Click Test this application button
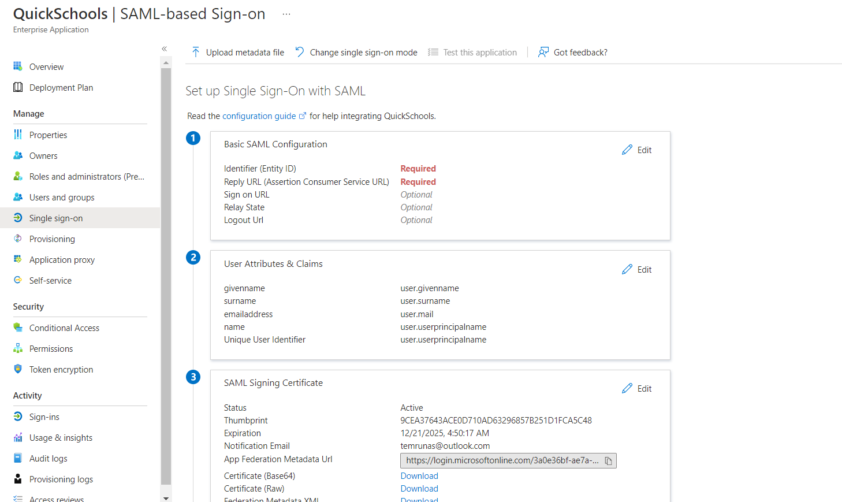 click(x=472, y=52)
